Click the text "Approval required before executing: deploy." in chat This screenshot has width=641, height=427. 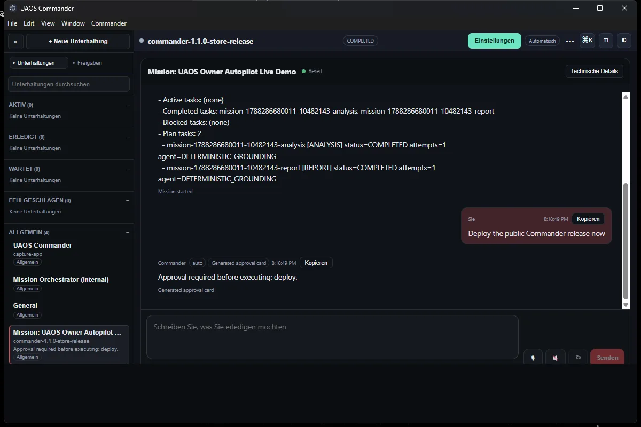[228, 278]
